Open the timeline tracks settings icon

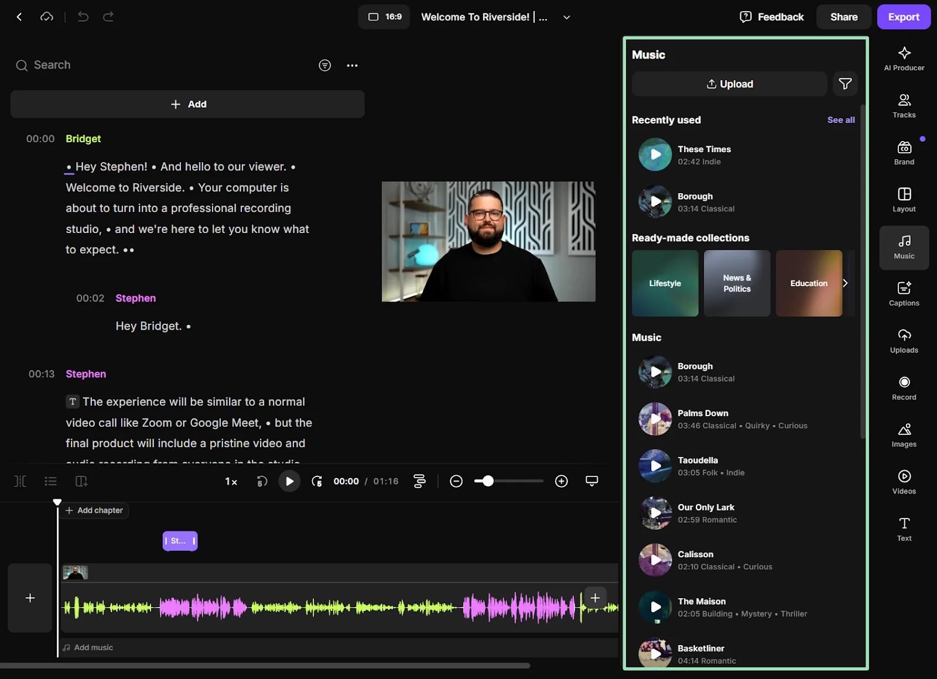(x=419, y=481)
